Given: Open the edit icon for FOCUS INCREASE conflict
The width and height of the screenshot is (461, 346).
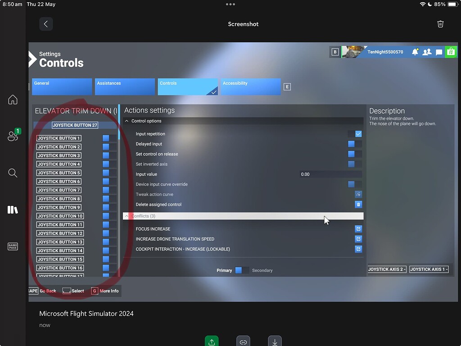Looking at the screenshot, I should (x=358, y=229).
